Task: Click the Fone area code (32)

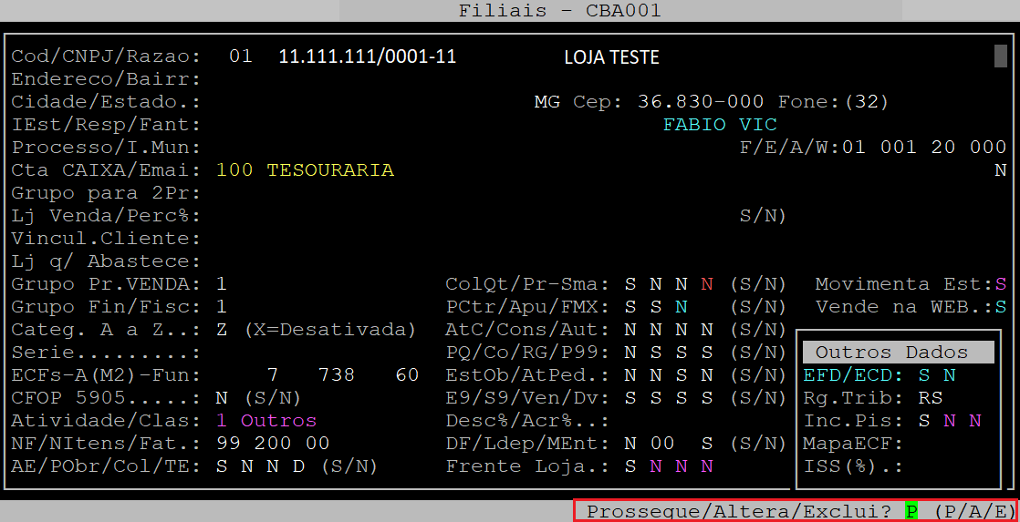Action: tap(866, 101)
